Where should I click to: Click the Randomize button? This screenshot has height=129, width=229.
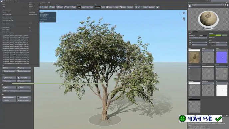point(9,81)
